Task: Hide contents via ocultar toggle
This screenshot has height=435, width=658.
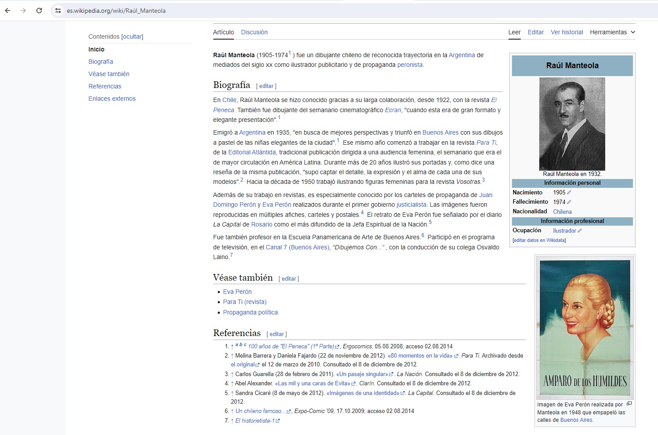Action: pos(132,37)
